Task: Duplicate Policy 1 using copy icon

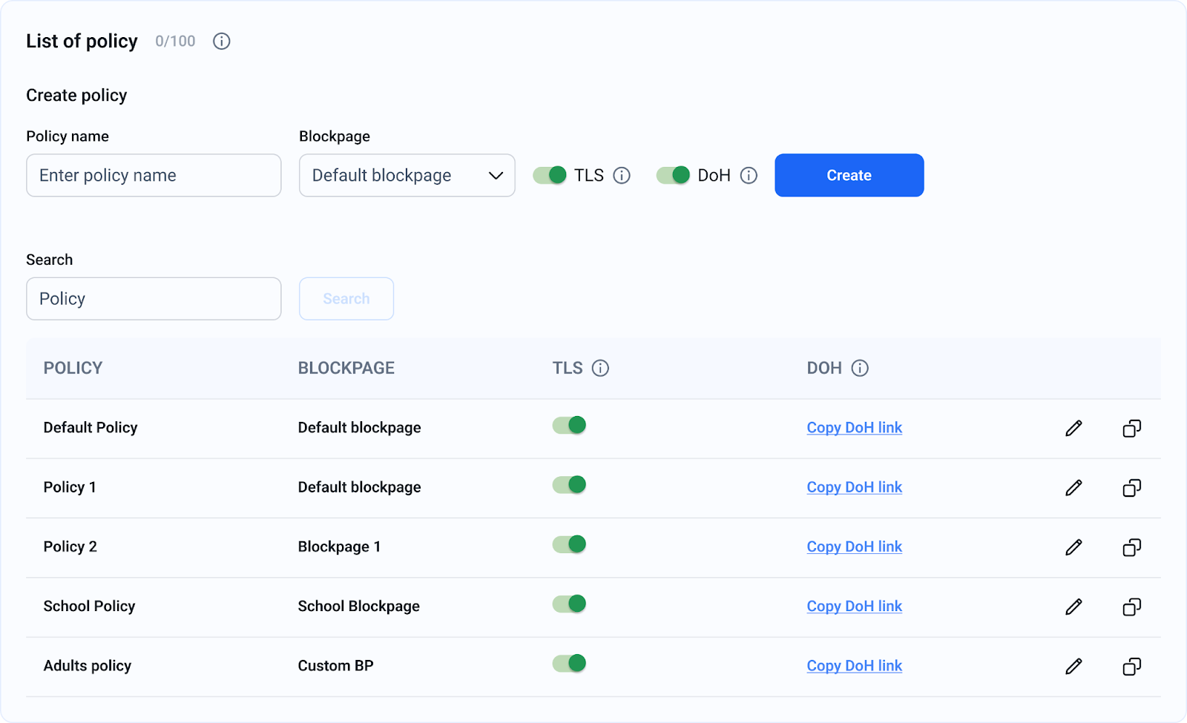Action: [x=1131, y=488]
